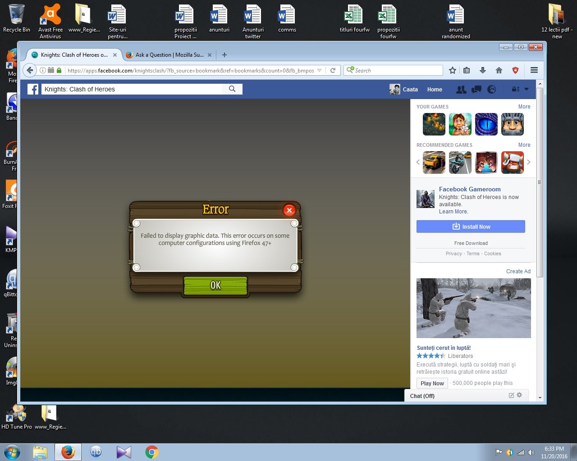This screenshot has width=577, height=461.
Task: Show bookmarks list in Firefox toolbar
Action: tap(467, 70)
